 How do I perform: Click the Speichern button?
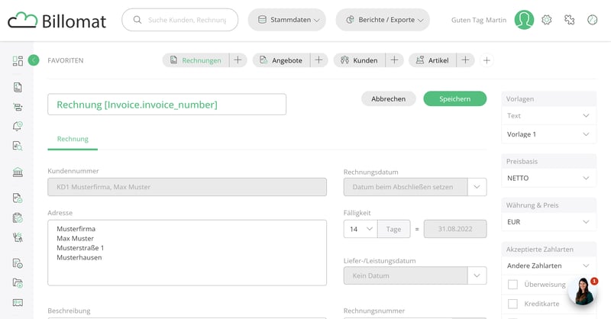coord(454,98)
